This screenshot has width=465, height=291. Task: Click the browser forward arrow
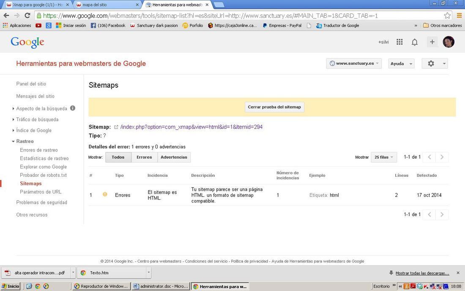click(x=17, y=15)
